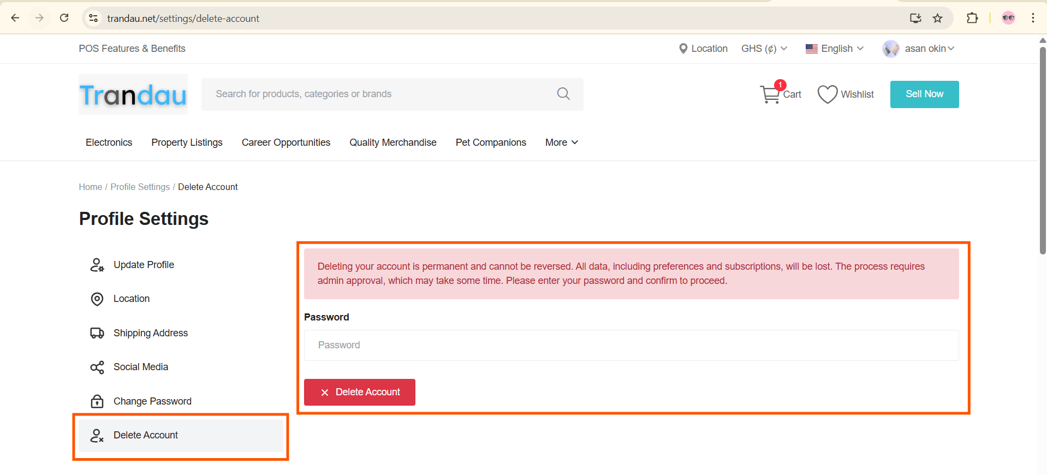The image size is (1047, 475).
Task: Open the site information icon in address bar
Action: [93, 18]
